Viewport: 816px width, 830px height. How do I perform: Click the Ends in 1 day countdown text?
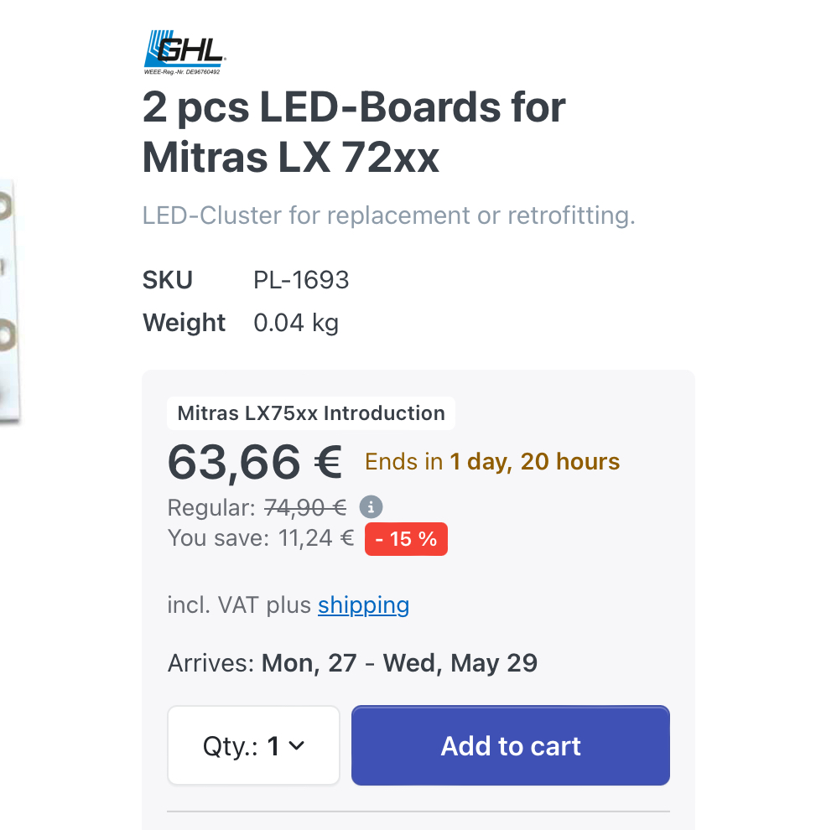click(x=492, y=462)
